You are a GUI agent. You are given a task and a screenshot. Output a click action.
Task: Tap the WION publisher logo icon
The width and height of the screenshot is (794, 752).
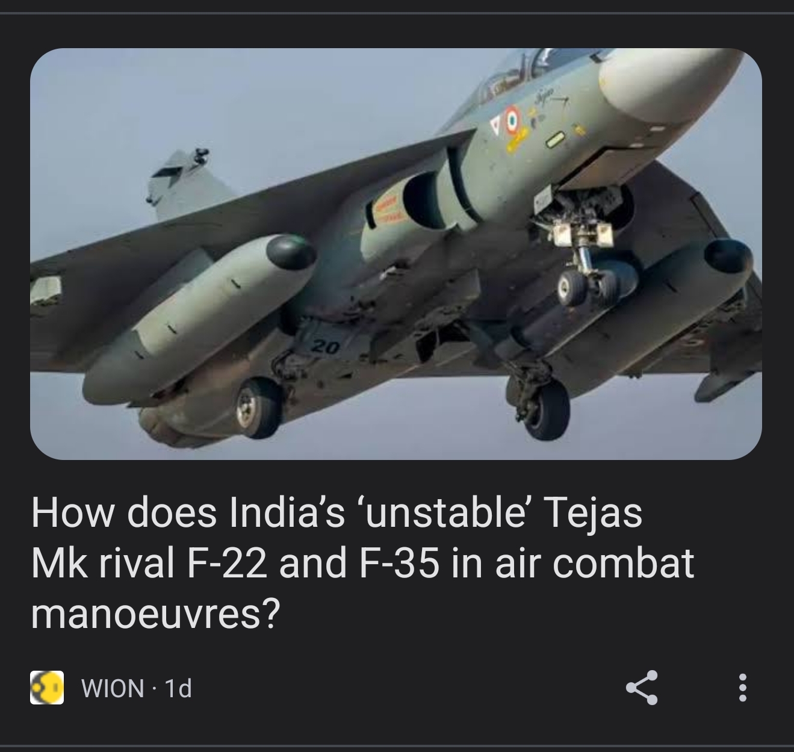(47, 688)
